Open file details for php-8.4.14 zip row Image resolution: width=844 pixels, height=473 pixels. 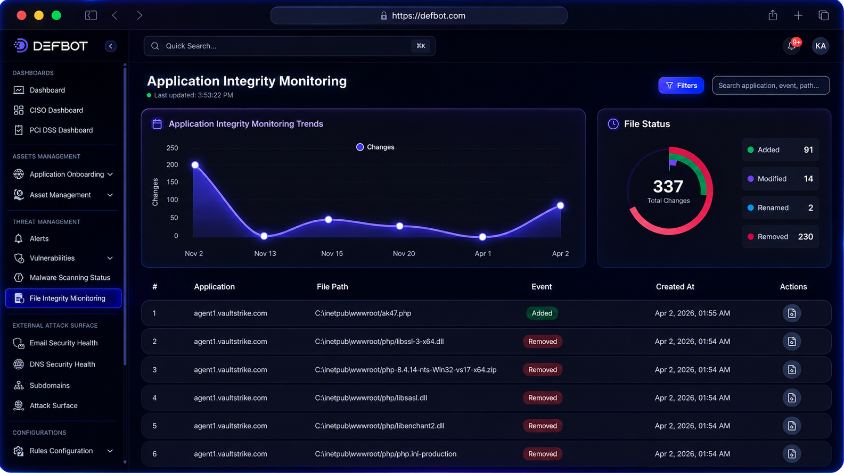click(792, 370)
